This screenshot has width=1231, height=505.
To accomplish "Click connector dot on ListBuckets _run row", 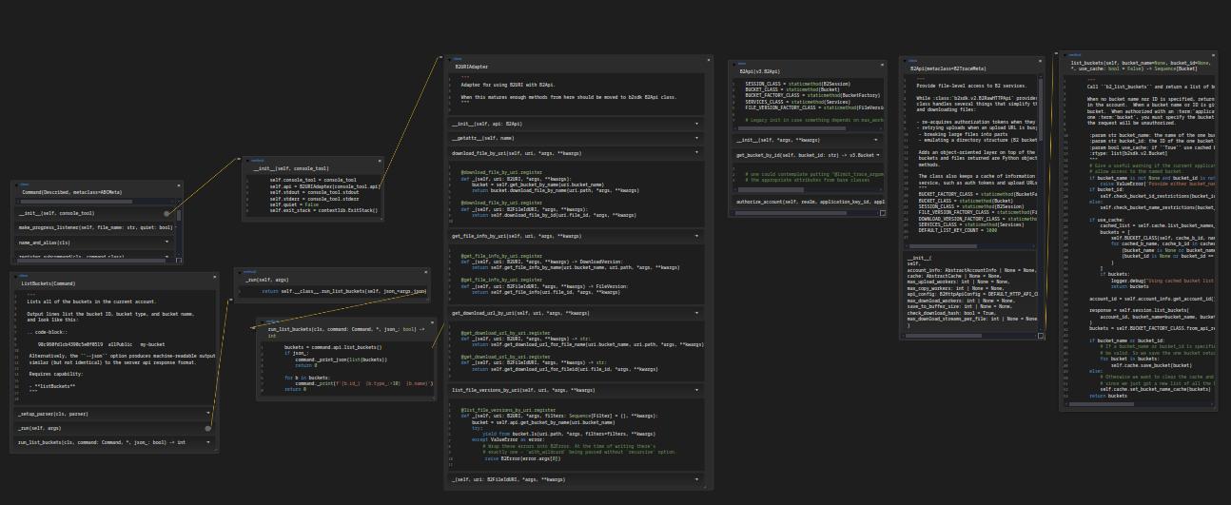I will (x=208, y=428).
